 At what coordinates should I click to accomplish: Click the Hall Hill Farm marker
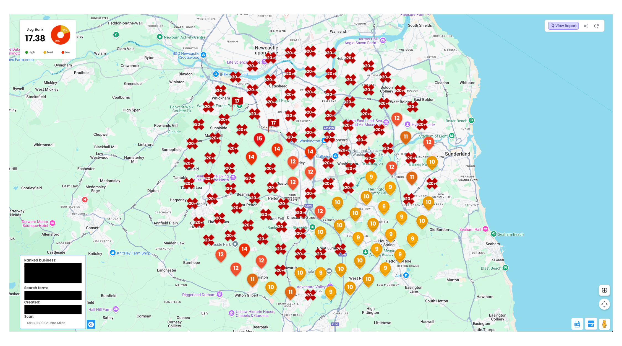116,309
